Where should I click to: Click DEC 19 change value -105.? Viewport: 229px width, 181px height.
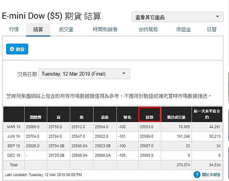click(122, 155)
